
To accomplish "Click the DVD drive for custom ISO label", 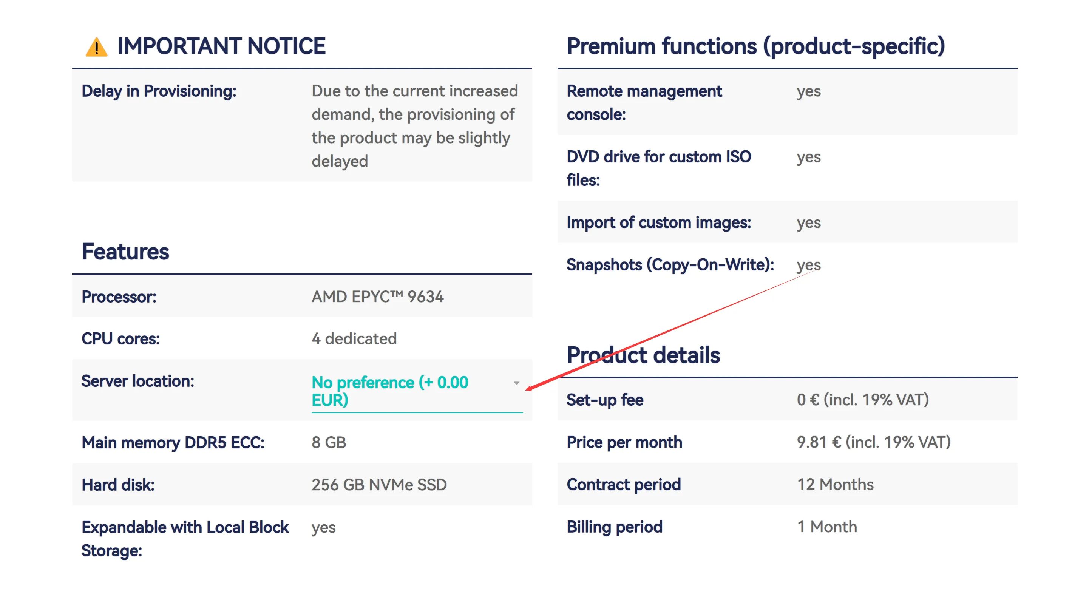I will click(658, 168).
